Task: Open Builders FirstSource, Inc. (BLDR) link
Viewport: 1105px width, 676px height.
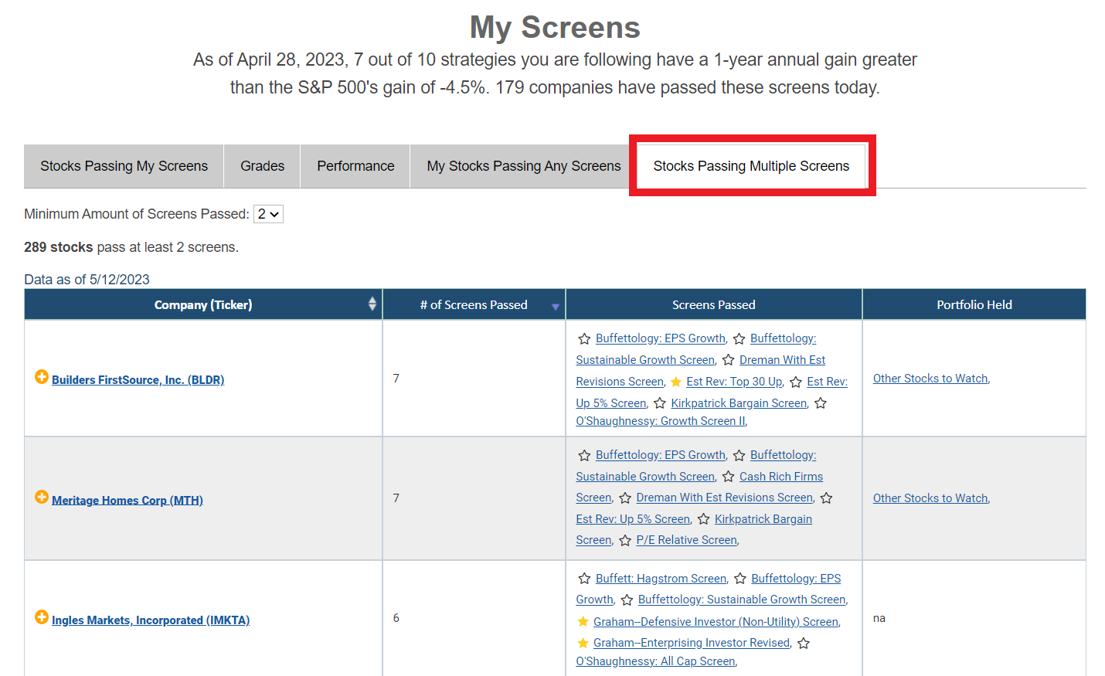Action: [138, 380]
